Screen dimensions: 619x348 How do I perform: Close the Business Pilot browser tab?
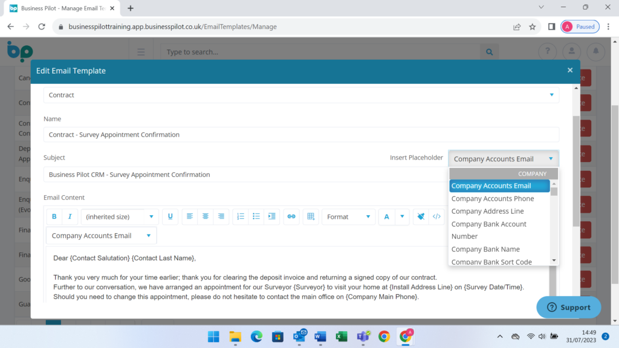pos(112,8)
